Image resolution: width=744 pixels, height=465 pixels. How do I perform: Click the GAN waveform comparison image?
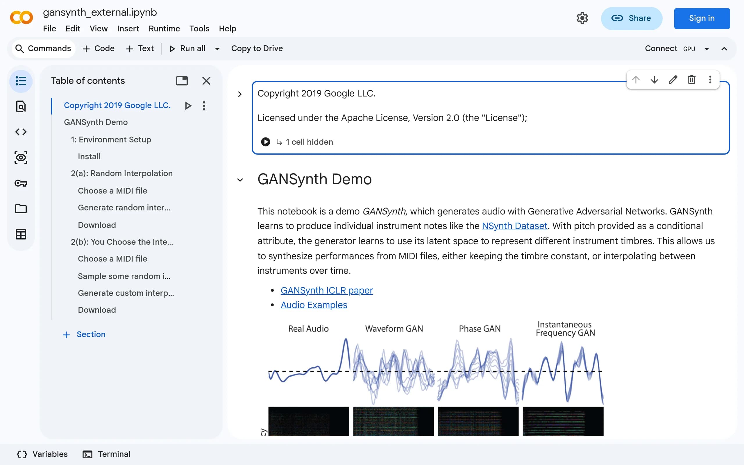coord(432,378)
